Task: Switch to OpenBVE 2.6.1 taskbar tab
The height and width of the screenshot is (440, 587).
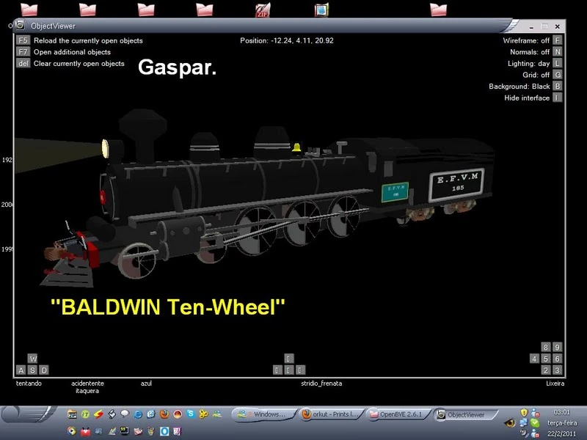Action: click(398, 414)
